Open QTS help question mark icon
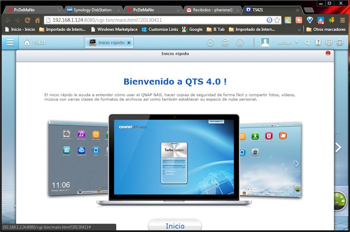 point(318,42)
